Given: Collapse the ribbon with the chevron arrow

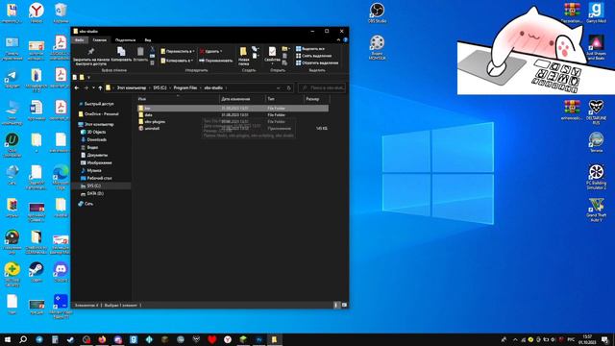Looking at the screenshot, I should (338, 40).
